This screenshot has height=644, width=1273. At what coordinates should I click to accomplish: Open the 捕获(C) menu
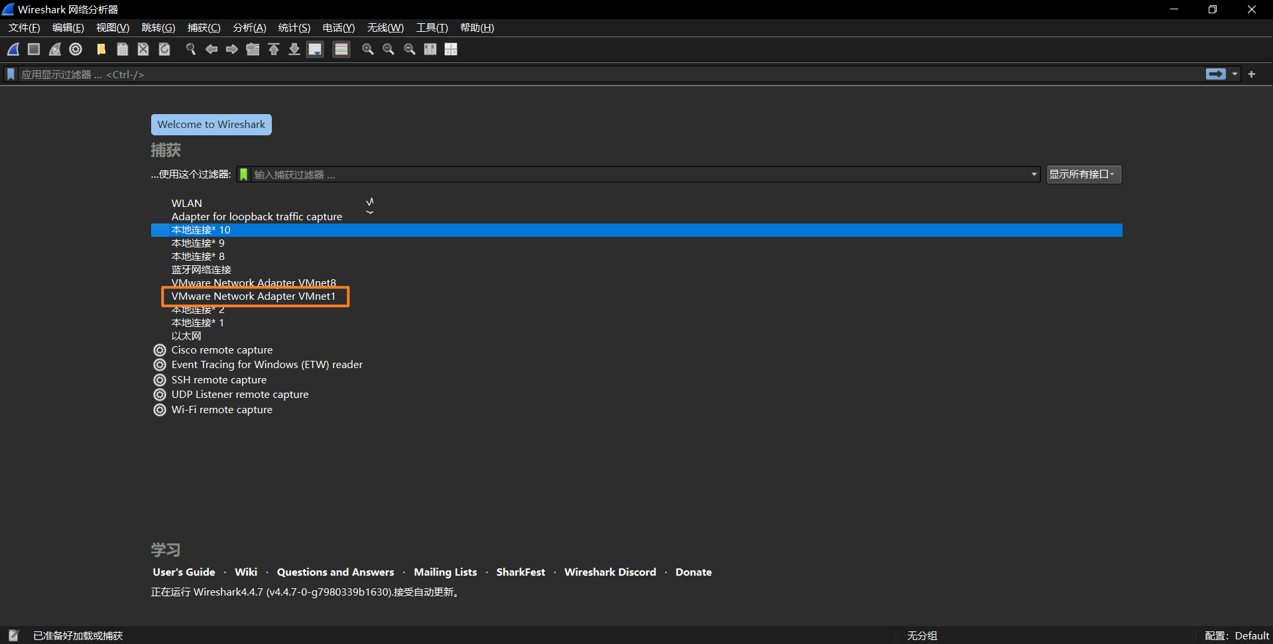tap(204, 28)
